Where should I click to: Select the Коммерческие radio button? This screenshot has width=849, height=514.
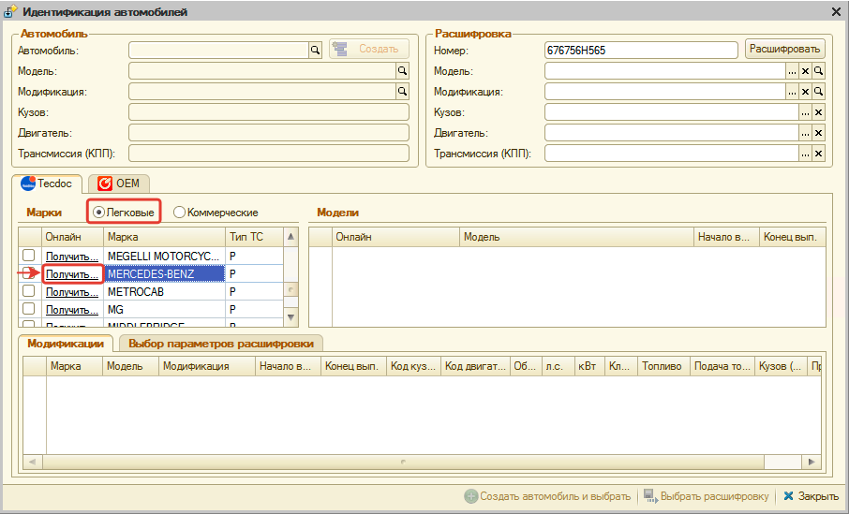pos(180,213)
